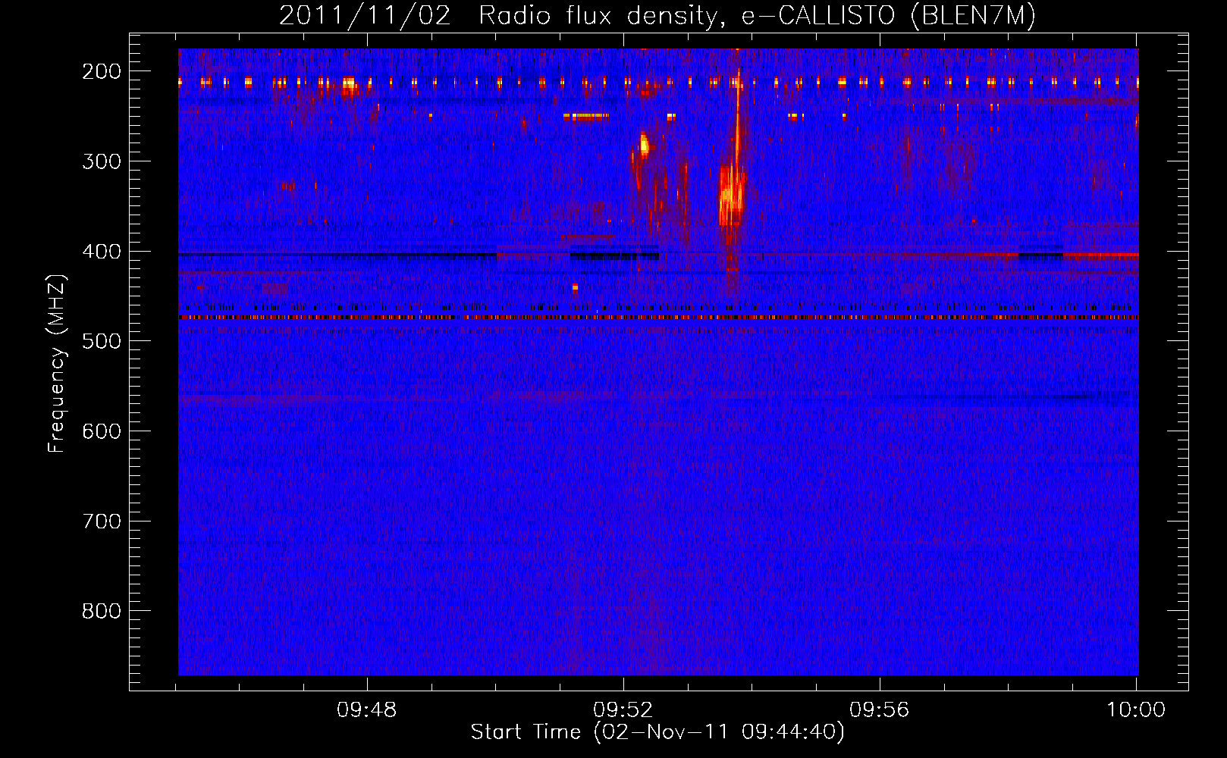The height and width of the screenshot is (758, 1227).
Task: Click the 09:56 time tick label
Action: point(880,710)
